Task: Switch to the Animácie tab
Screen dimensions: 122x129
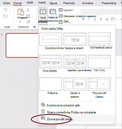Action: (88, 3)
